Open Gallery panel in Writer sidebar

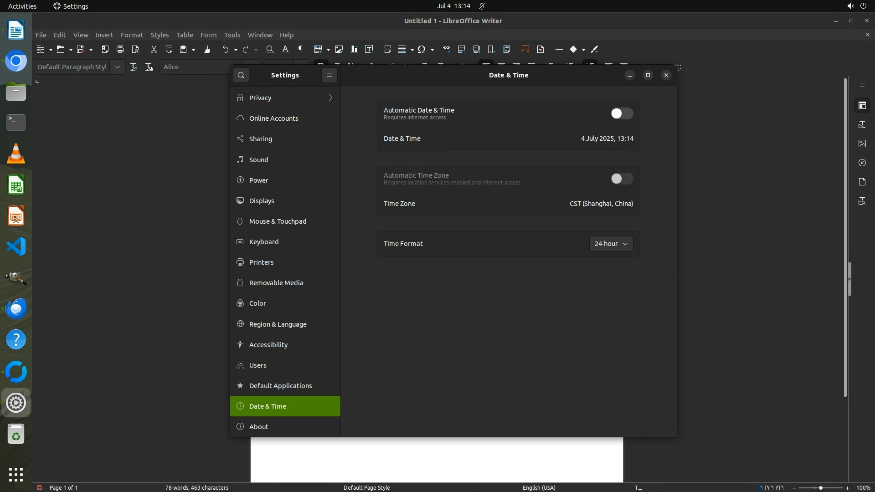(862, 143)
